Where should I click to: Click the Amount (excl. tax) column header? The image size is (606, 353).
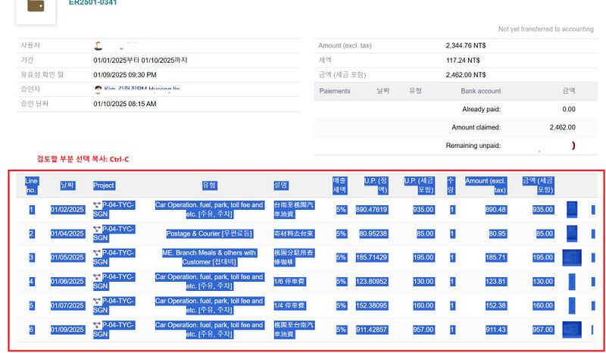tap(486, 186)
